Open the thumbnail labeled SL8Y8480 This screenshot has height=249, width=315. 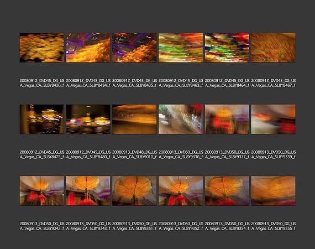tap(88, 120)
